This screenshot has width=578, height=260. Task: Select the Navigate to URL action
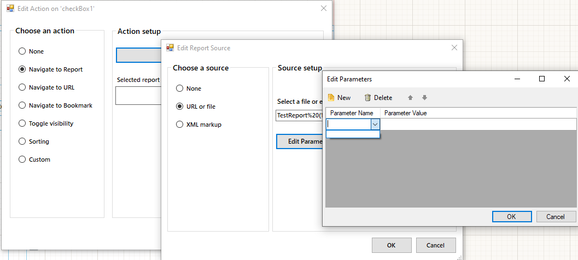coord(22,87)
